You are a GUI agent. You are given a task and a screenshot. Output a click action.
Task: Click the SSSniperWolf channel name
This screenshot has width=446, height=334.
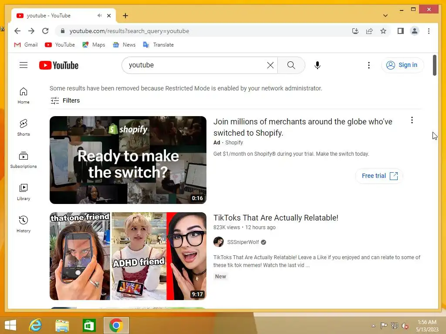pyautogui.click(x=243, y=242)
